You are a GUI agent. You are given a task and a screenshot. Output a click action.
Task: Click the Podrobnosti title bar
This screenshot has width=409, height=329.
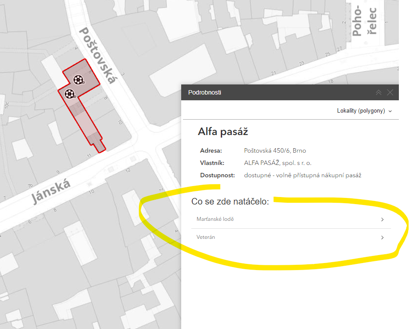(204, 92)
